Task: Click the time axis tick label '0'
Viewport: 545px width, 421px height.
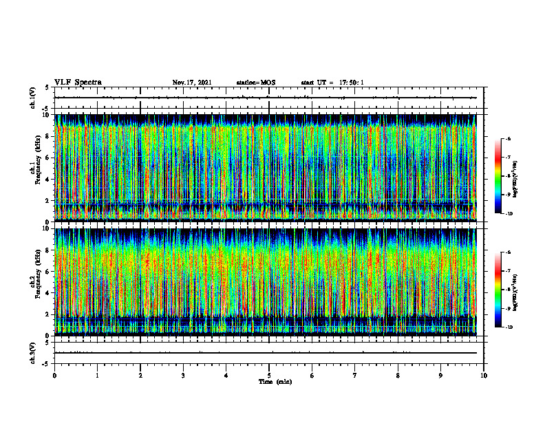Action: click(54, 376)
